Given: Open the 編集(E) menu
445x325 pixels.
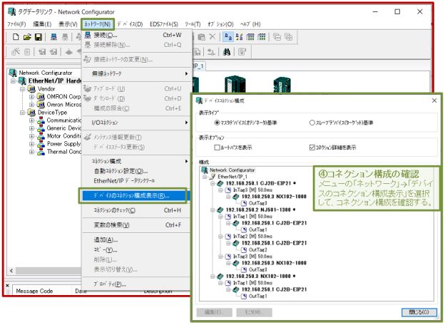Looking at the screenshot, I should [42, 24].
